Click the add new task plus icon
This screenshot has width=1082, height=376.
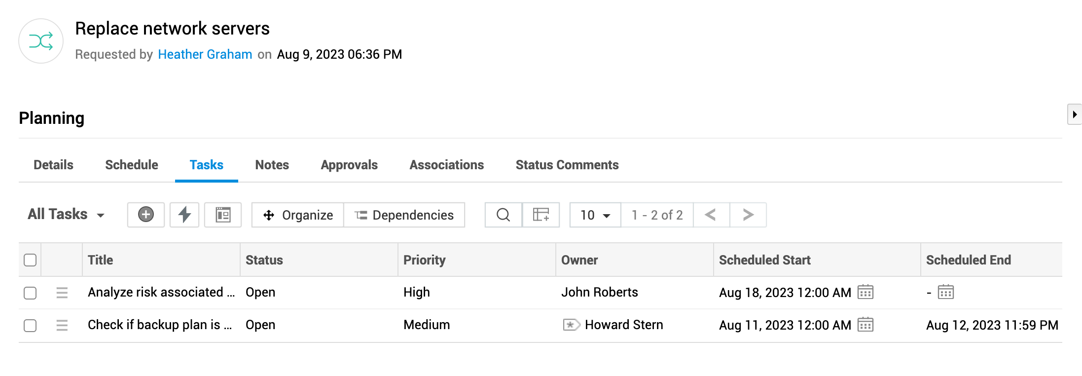[x=145, y=215]
